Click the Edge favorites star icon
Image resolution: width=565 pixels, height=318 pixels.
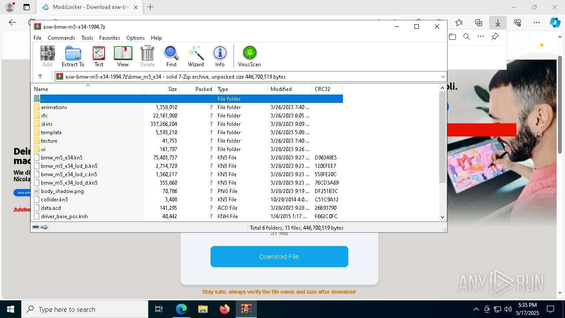(x=459, y=23)
